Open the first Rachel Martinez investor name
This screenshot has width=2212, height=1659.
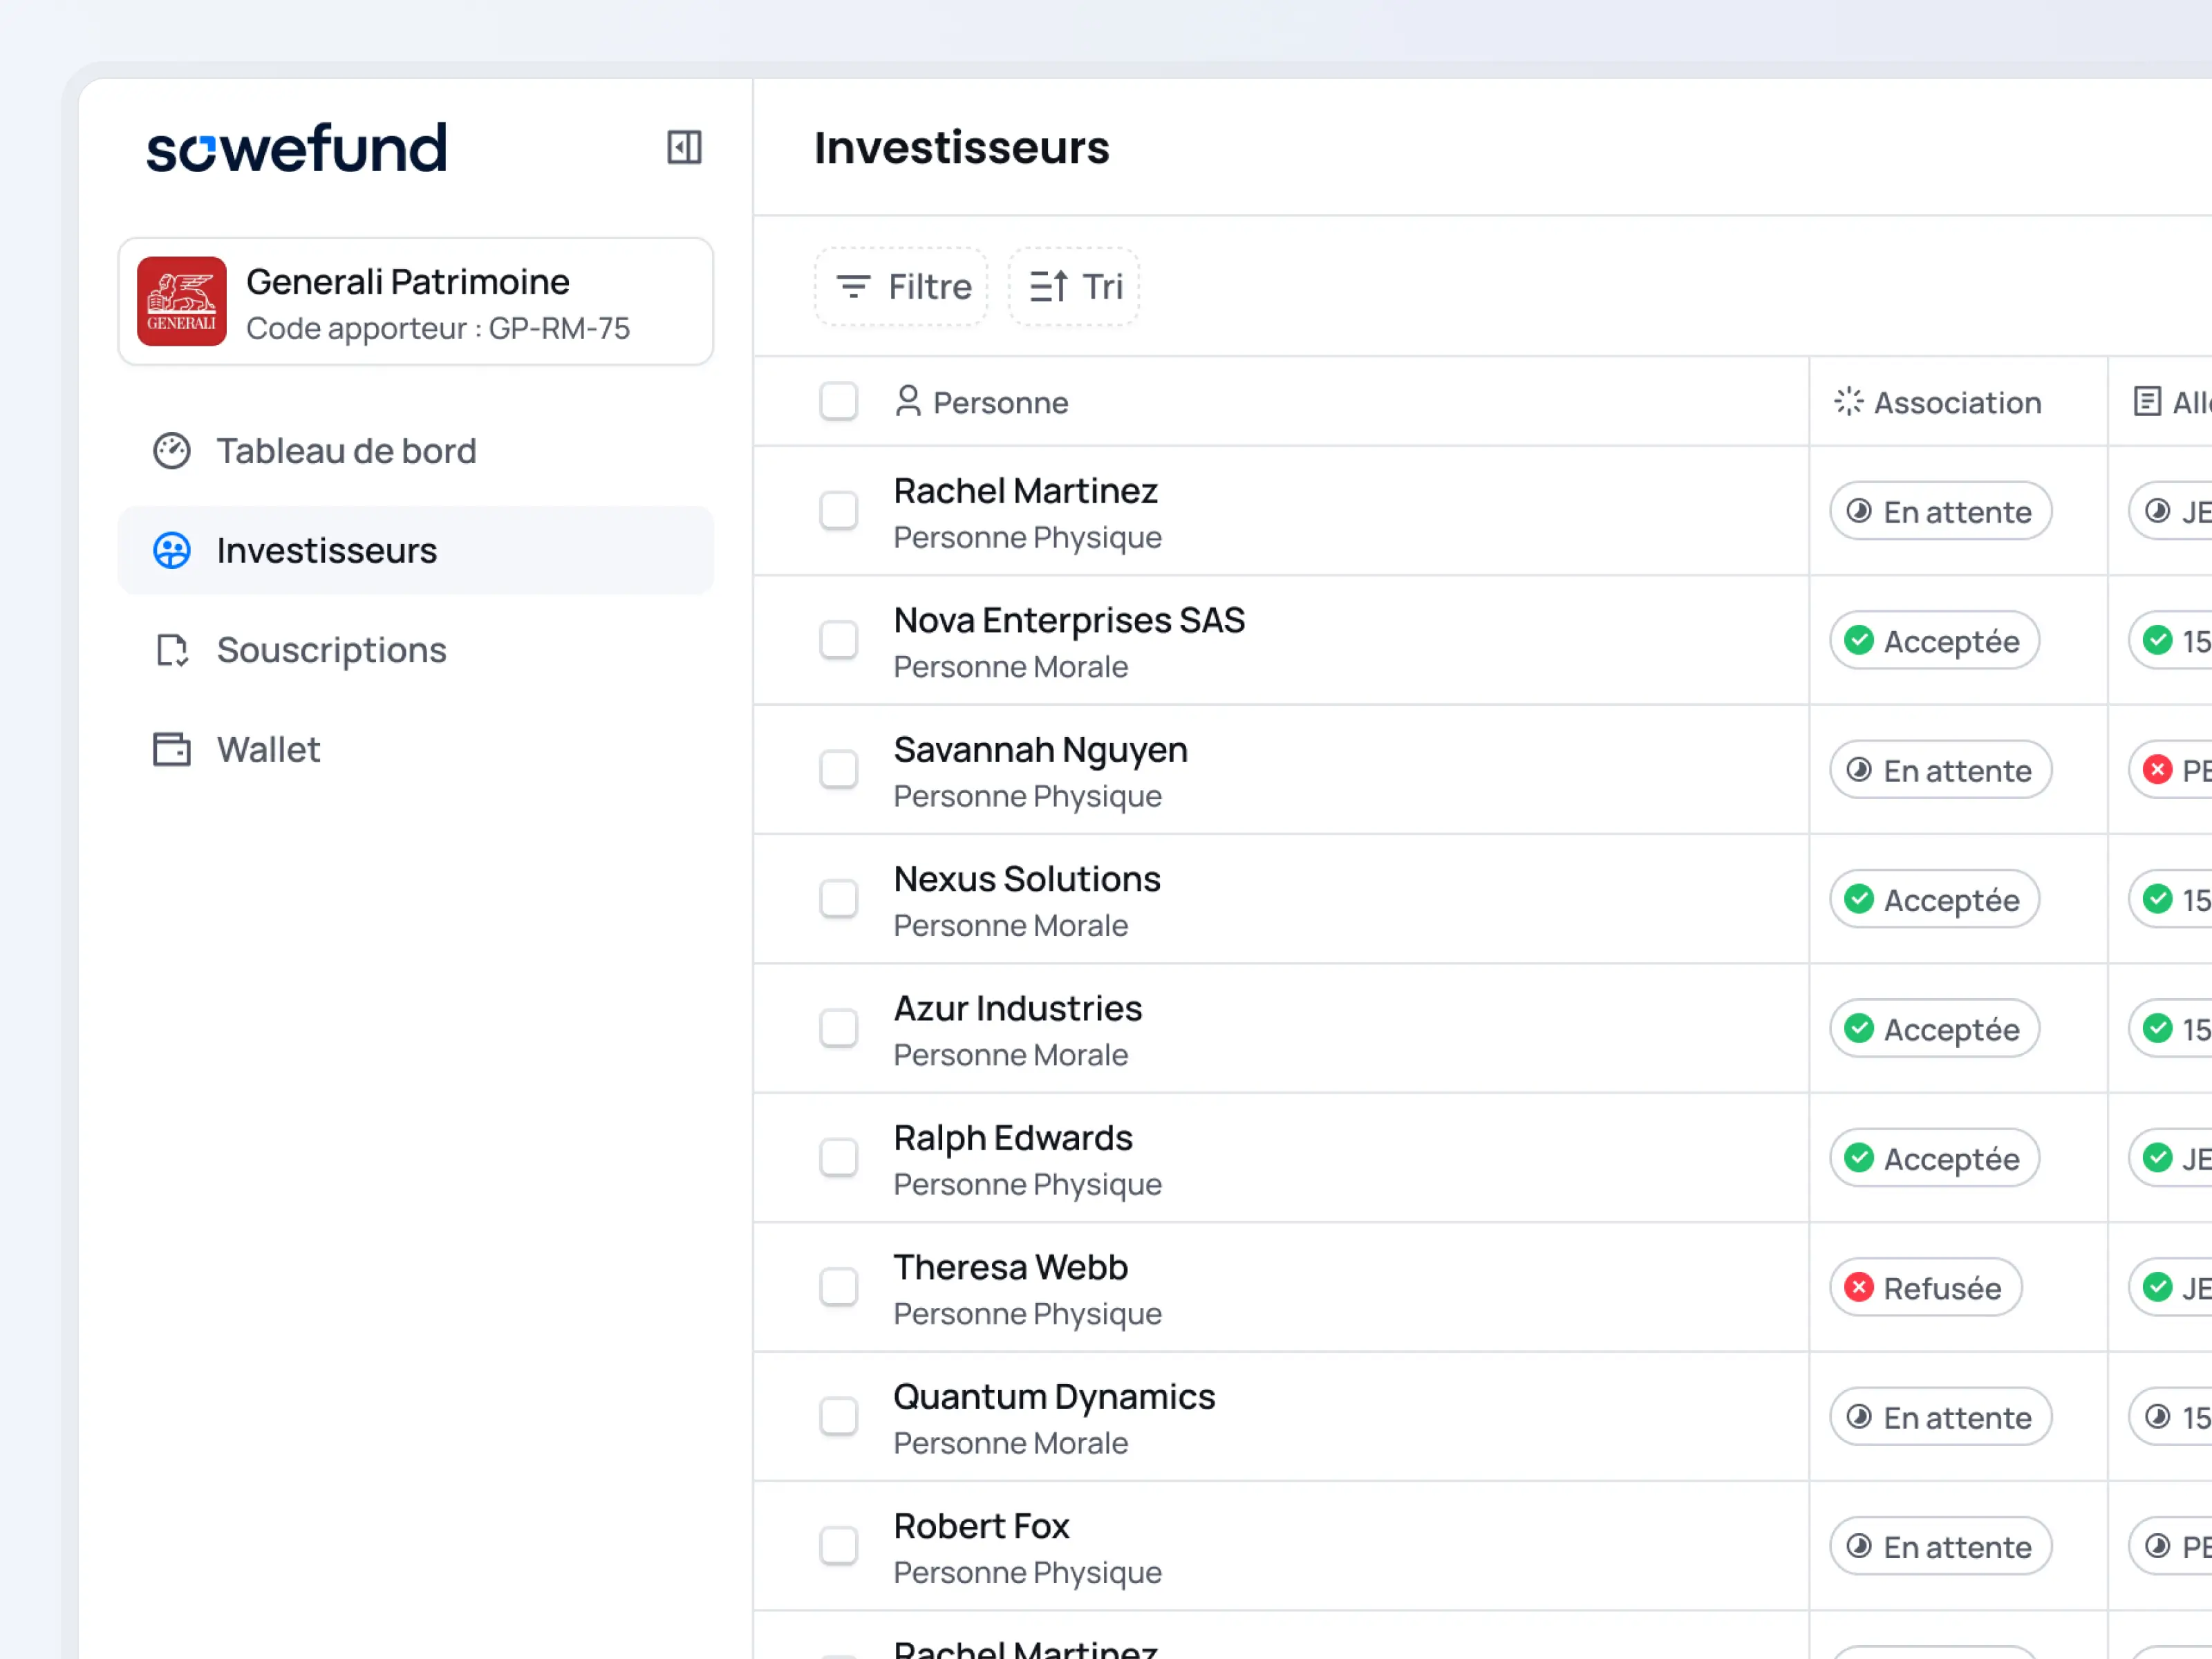pos(1025,491)
